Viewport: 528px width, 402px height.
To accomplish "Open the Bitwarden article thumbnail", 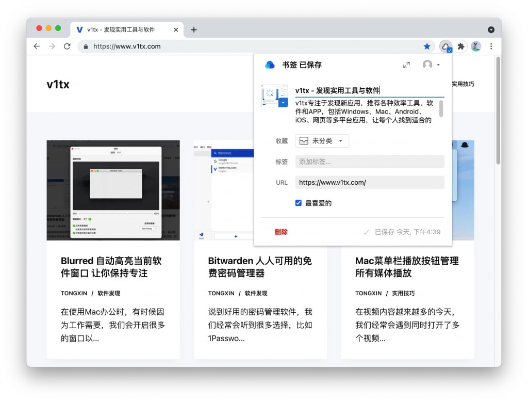I will point(224,190).
